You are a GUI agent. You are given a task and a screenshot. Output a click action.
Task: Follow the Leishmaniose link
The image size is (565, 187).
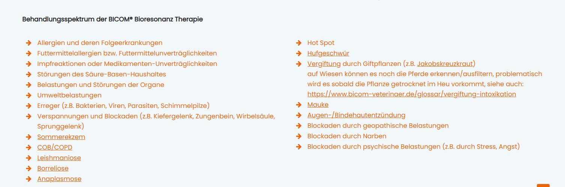click(x=59, y=158)
